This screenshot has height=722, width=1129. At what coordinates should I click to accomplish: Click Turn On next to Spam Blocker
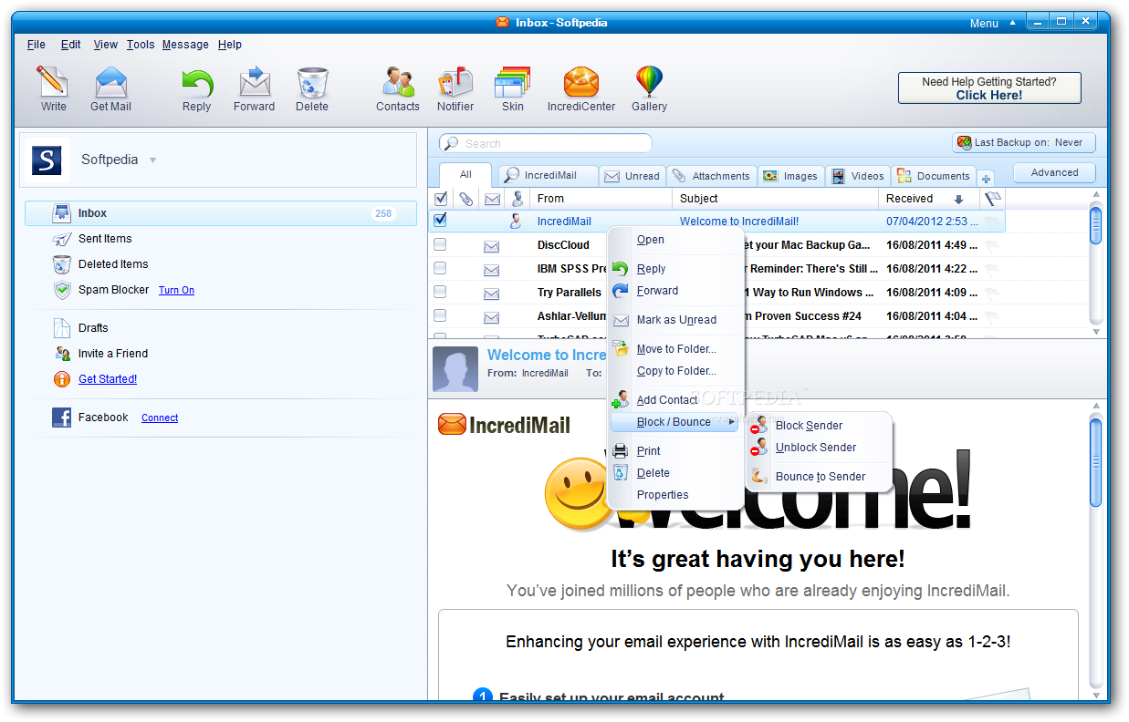pyautogui.click(x=176, y=290)
